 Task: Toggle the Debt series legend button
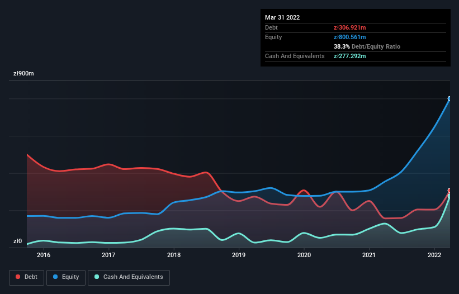pyautogui.click(x=26, y=277)
